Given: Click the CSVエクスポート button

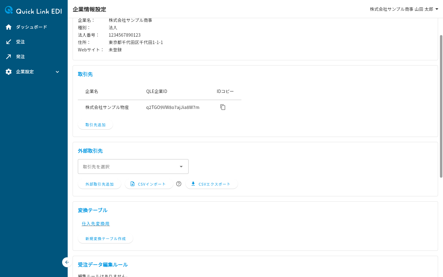Looking at the screenshot, I should click(x=212, y=184).
